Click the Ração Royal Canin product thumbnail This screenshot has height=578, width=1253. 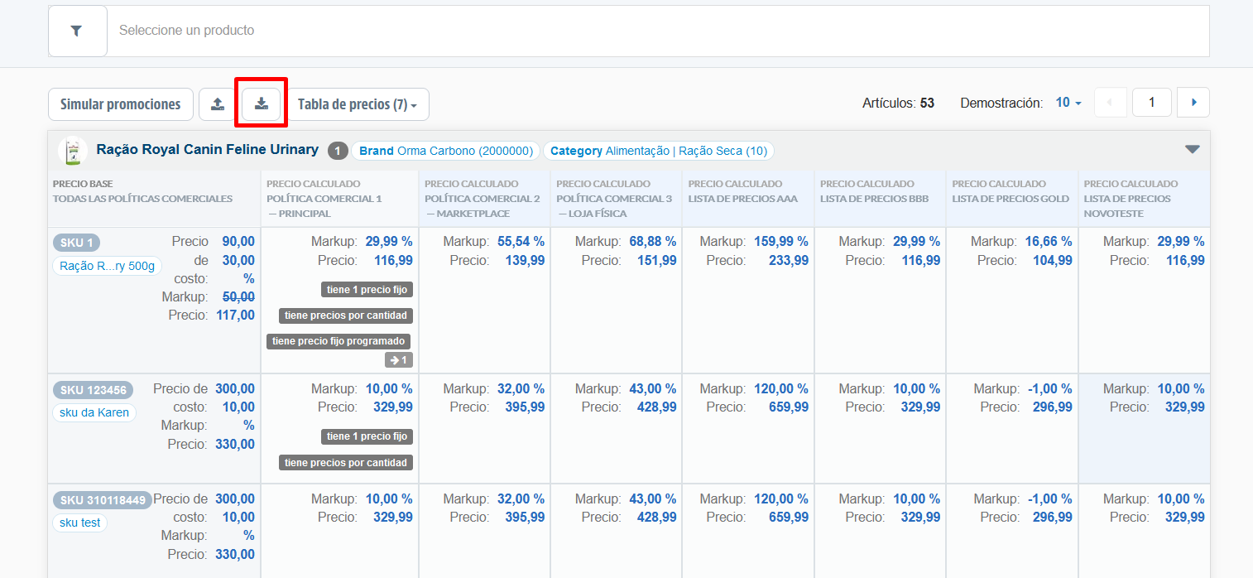[x=74, y=151]
